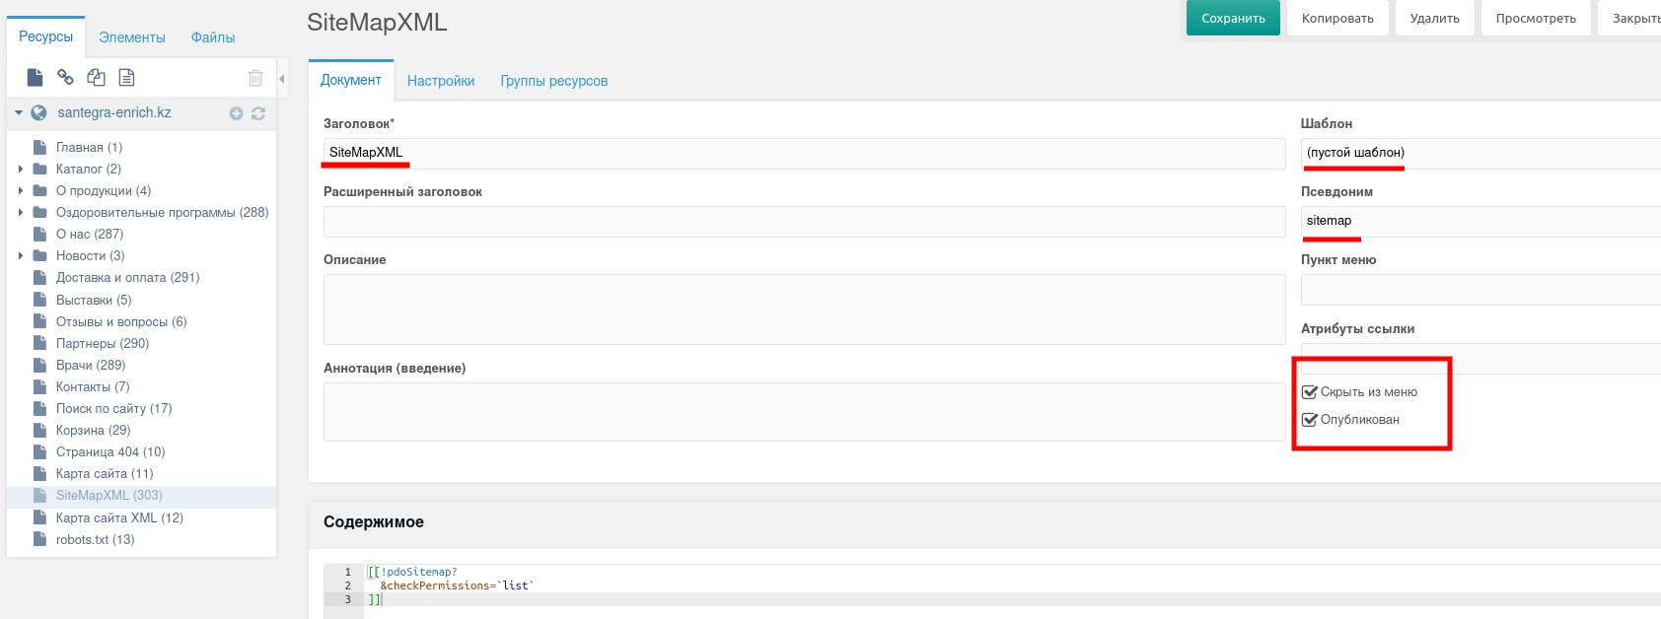
Task: Expand the О продукции (4) tree node
Action: click(20, 190)
